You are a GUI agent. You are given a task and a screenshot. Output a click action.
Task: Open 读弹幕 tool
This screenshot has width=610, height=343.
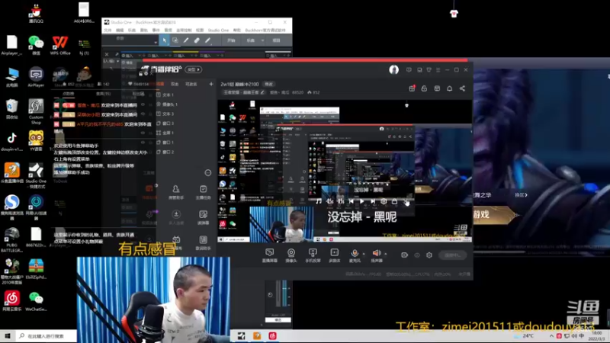click(x=203, y=217)
